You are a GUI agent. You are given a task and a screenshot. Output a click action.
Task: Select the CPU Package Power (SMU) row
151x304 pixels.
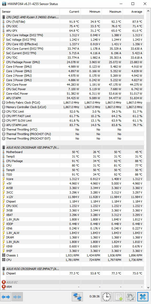72,62
